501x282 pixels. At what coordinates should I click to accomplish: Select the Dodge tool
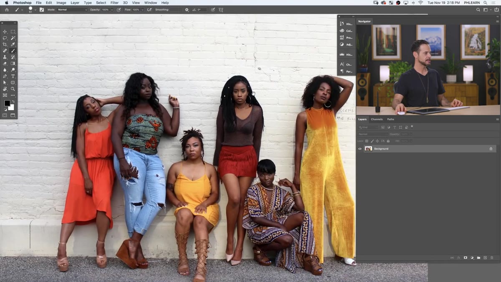(x=13, y=70)
